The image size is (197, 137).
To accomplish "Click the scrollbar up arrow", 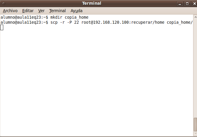I will [x=195, y=17].
